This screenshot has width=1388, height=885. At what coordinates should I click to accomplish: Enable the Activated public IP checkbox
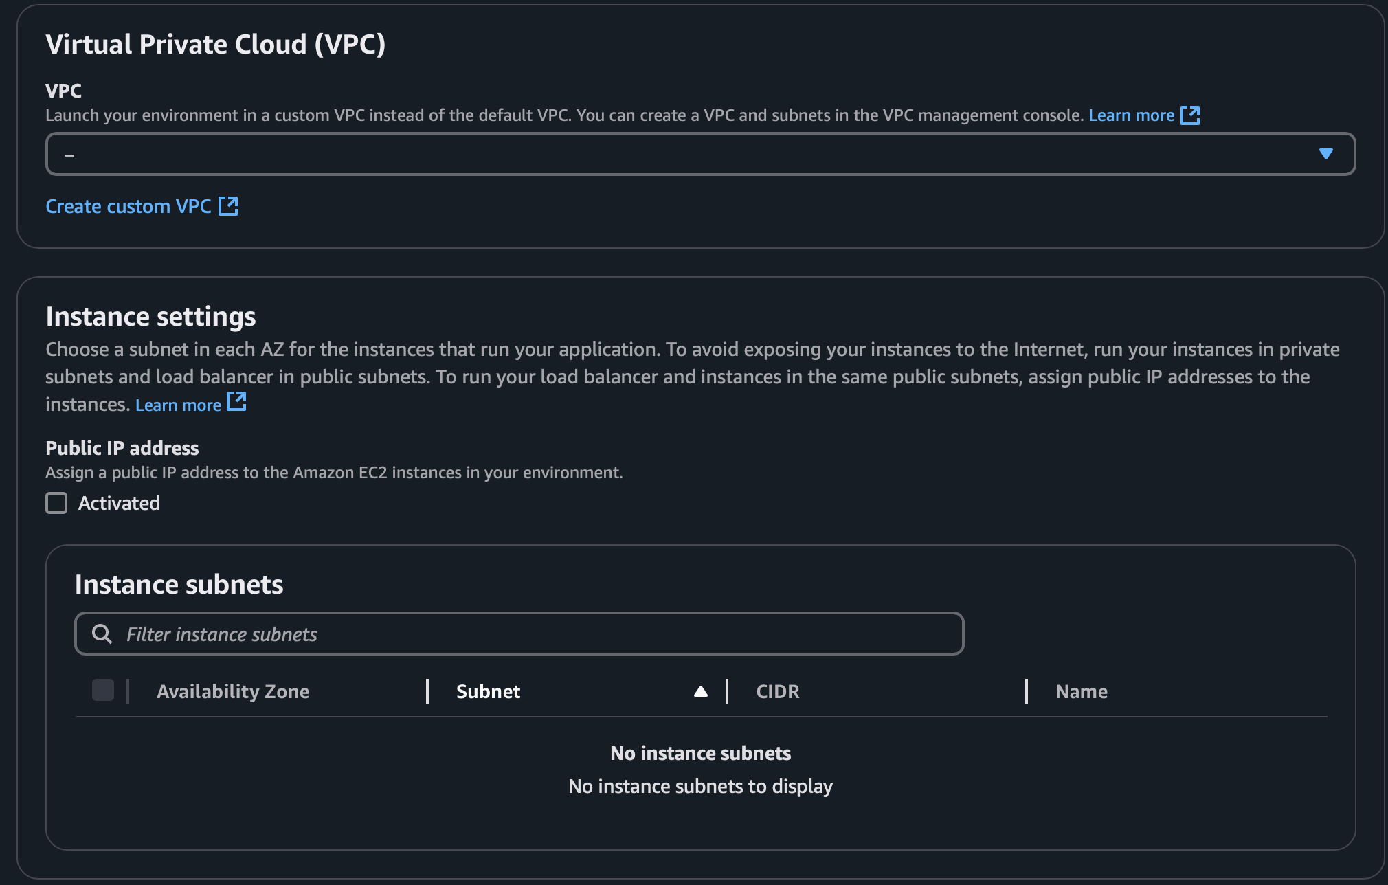(56, 503)
